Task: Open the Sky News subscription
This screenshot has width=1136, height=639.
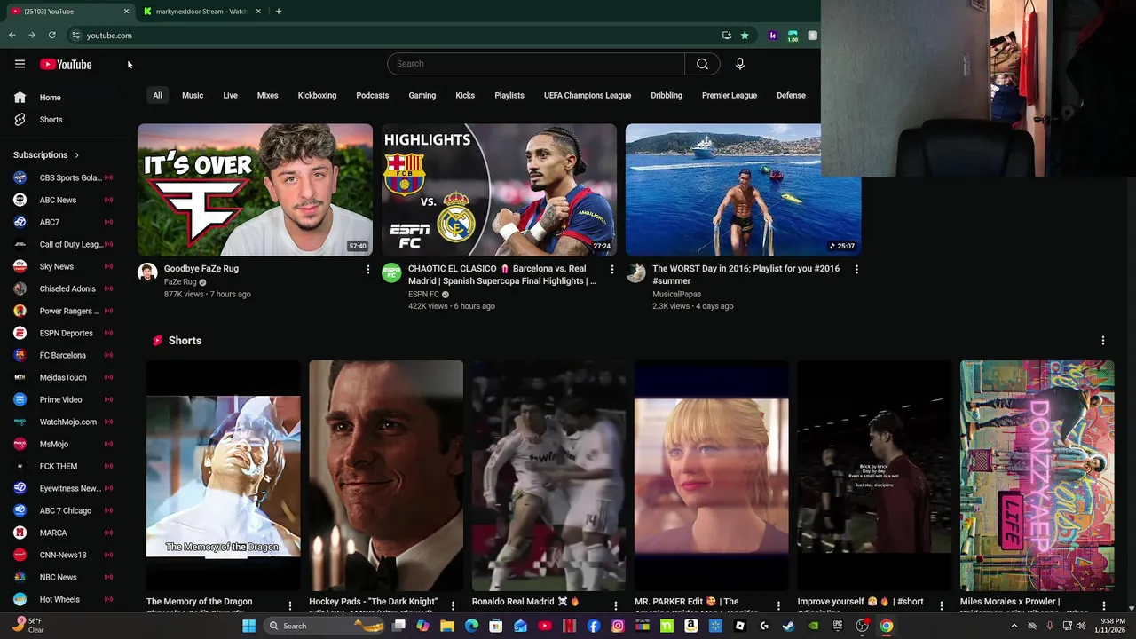Action: pyautogui.click(x=62, y=266)
